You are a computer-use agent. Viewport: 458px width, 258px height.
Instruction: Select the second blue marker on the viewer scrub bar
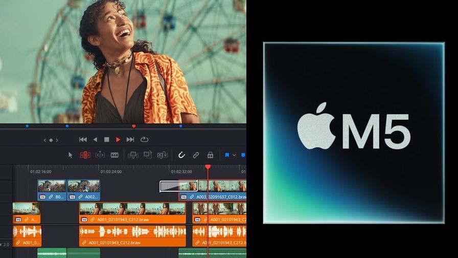click(x=67, y=126)
